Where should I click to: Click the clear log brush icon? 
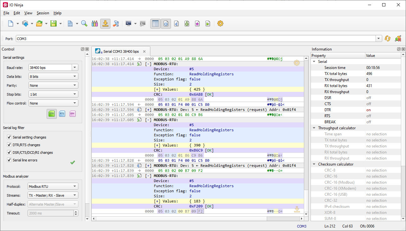click(116, 24)
